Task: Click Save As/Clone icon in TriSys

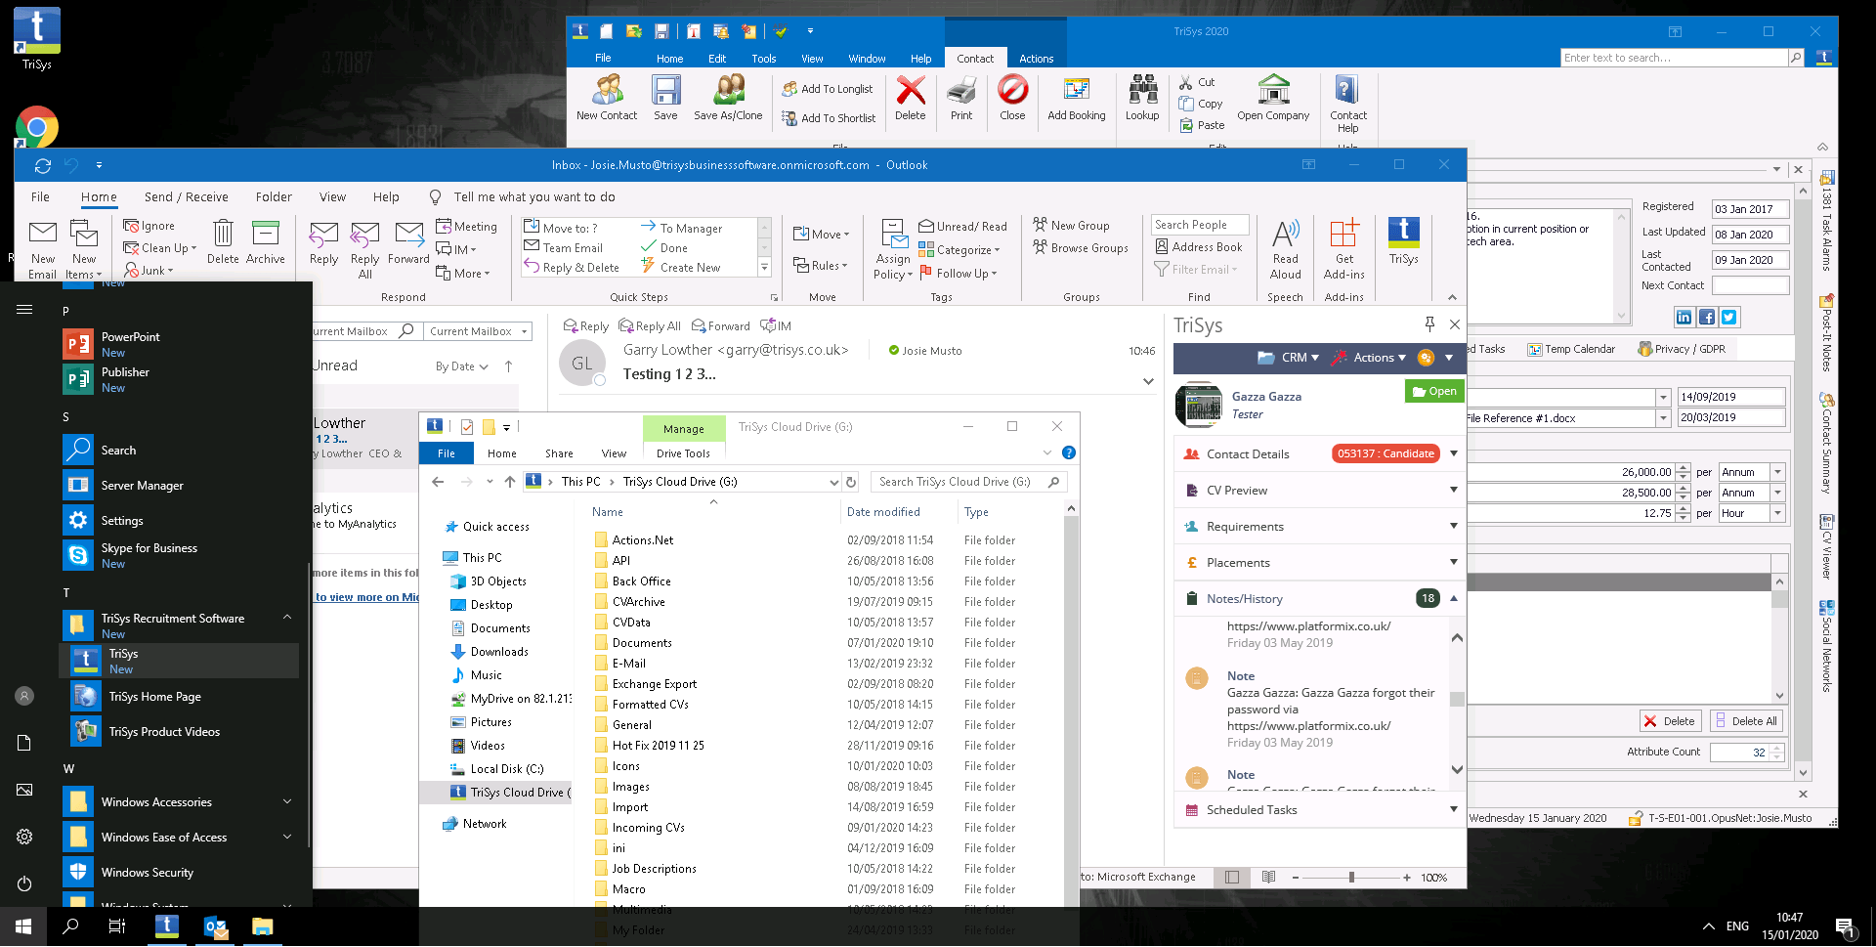Action: 728,98
